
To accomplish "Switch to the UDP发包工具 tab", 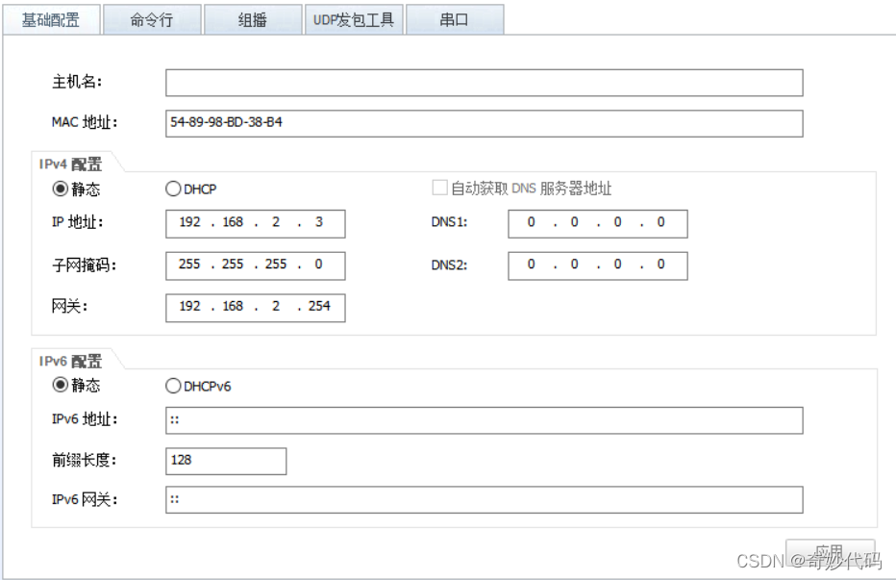I will pyautogui.click(x=355, y=19).
